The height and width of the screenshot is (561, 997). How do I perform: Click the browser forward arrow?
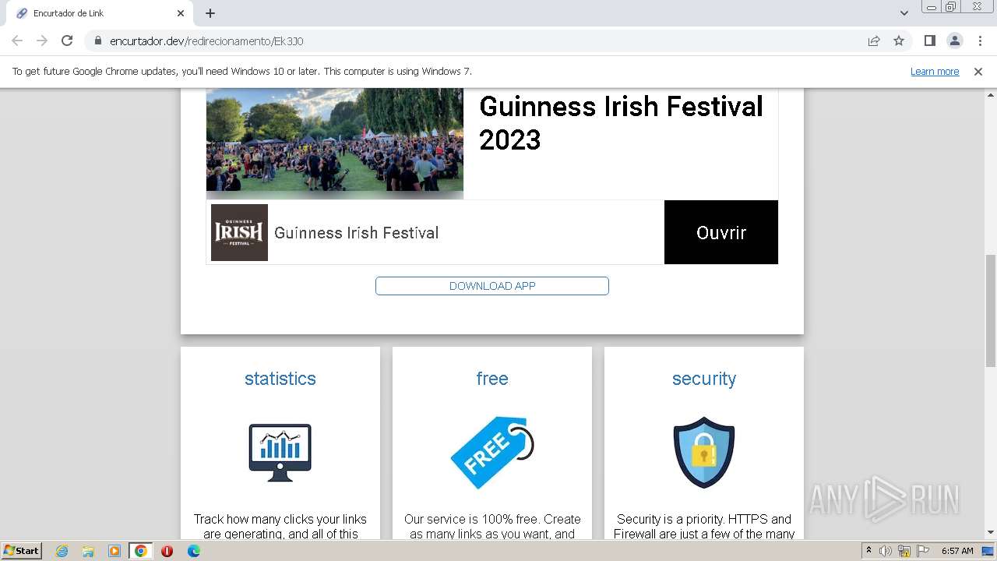[x=42, y=41]
